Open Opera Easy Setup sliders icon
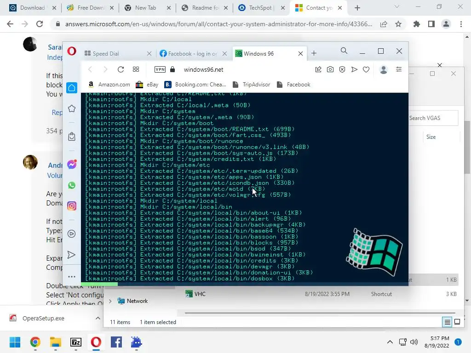This screenshot has width=471, height=353. coord(399,69)
